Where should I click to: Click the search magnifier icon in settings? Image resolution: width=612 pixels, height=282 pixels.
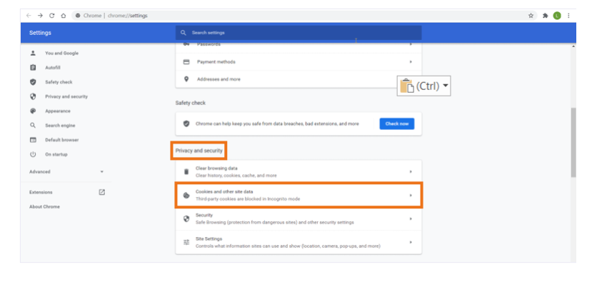click(183, 33)
